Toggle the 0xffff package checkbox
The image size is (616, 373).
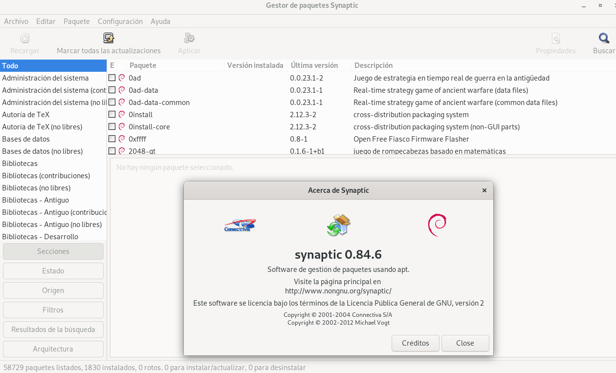click(112, 139)
